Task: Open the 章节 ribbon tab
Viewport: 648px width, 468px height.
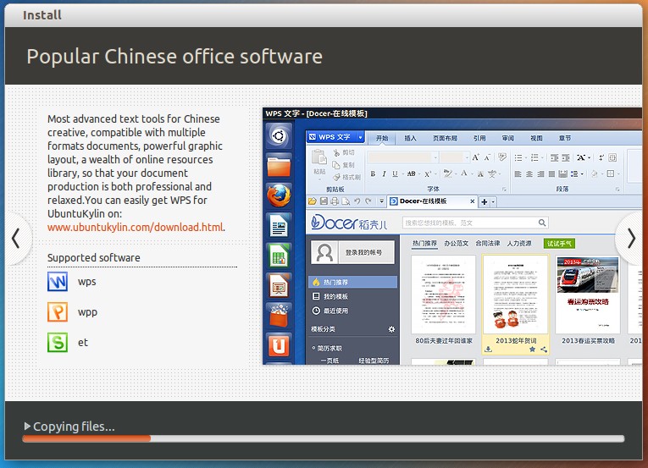Action: 565,138
